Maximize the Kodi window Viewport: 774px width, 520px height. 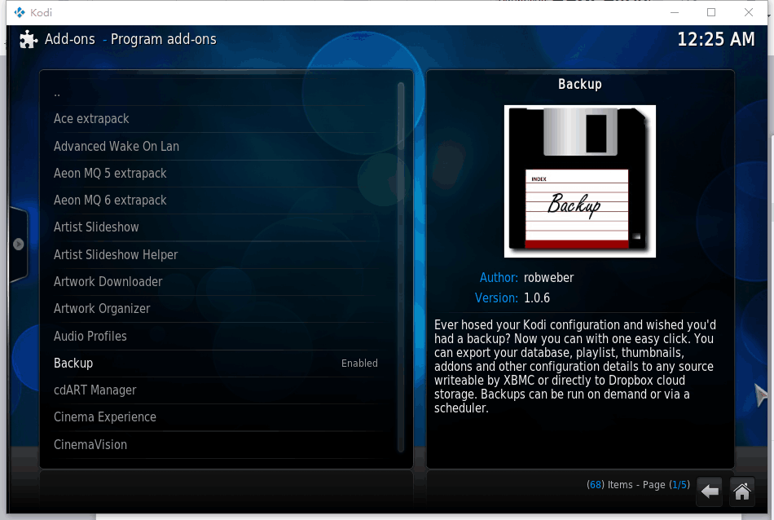(x=711, y=12)
